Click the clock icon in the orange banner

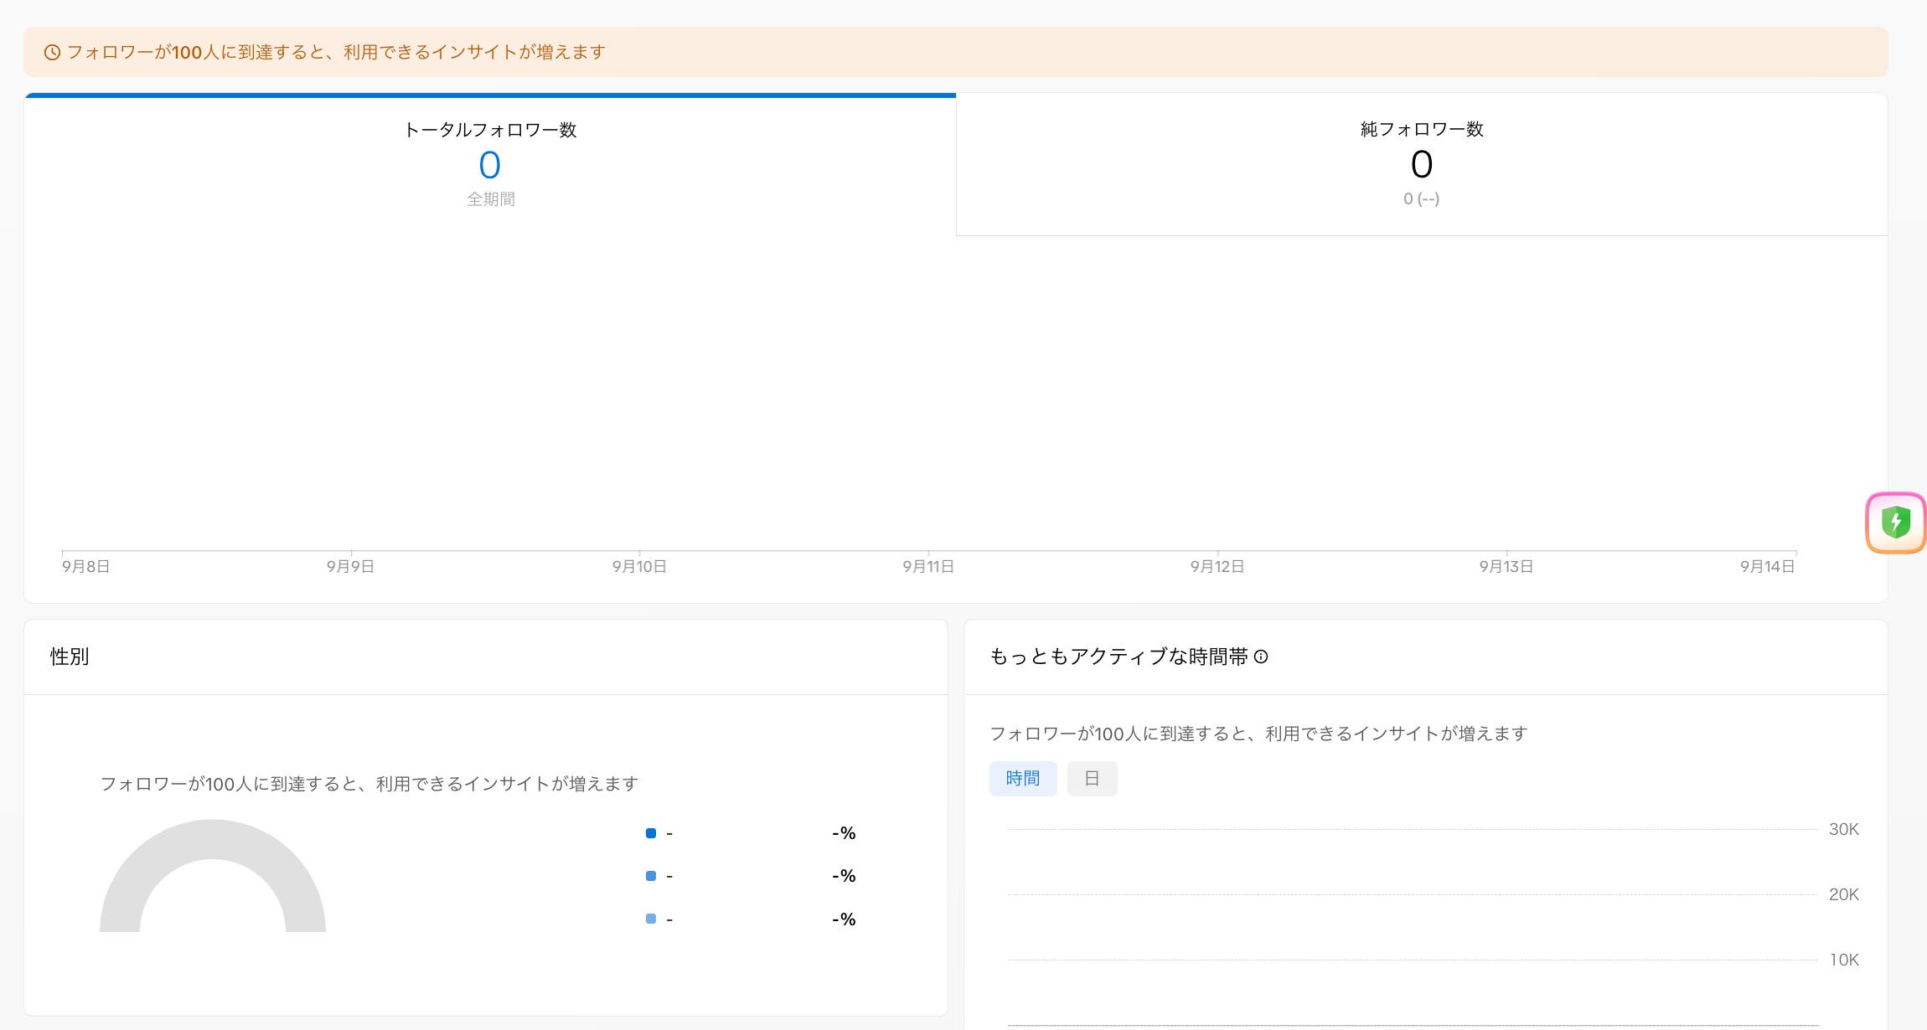[x=52, y=52]
